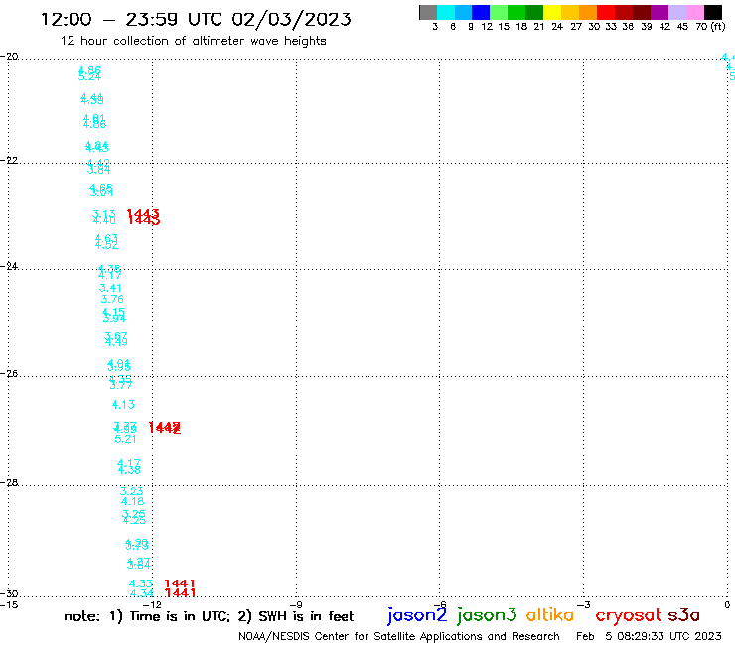Click the wave height value 4.13
This screenshot has height=645, width=735.
(123, 404)
